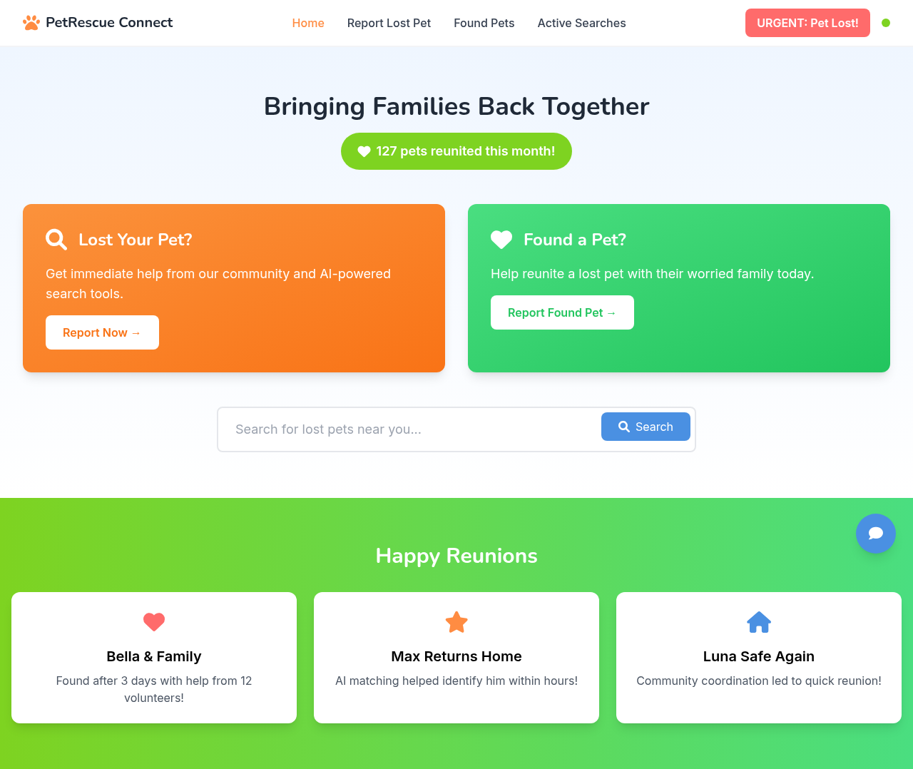Toggle the green status dot near URGENT button
913x769 pixels.
click(885, 22)
